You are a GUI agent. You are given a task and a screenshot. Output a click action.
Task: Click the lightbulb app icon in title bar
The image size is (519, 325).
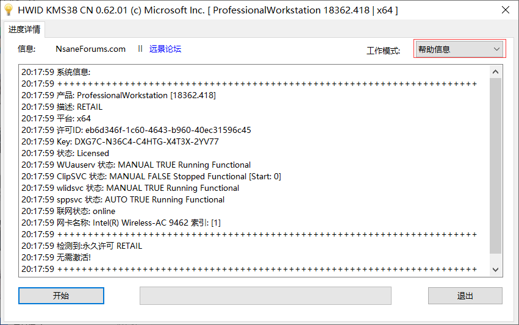(x=9, y=10)
